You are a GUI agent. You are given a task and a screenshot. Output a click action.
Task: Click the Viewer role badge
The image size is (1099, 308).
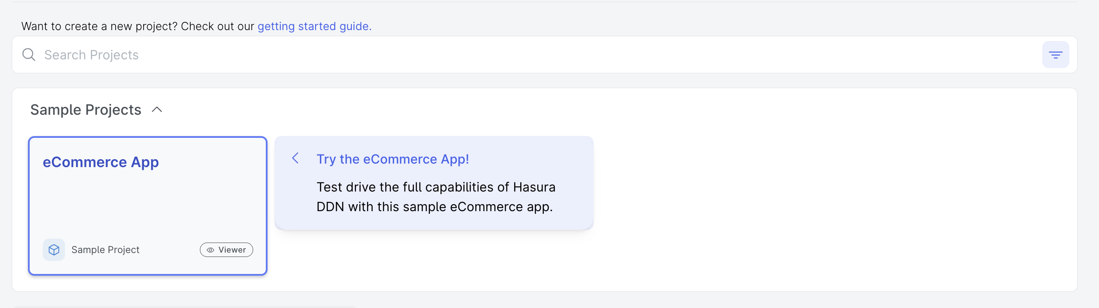[227, 250]
